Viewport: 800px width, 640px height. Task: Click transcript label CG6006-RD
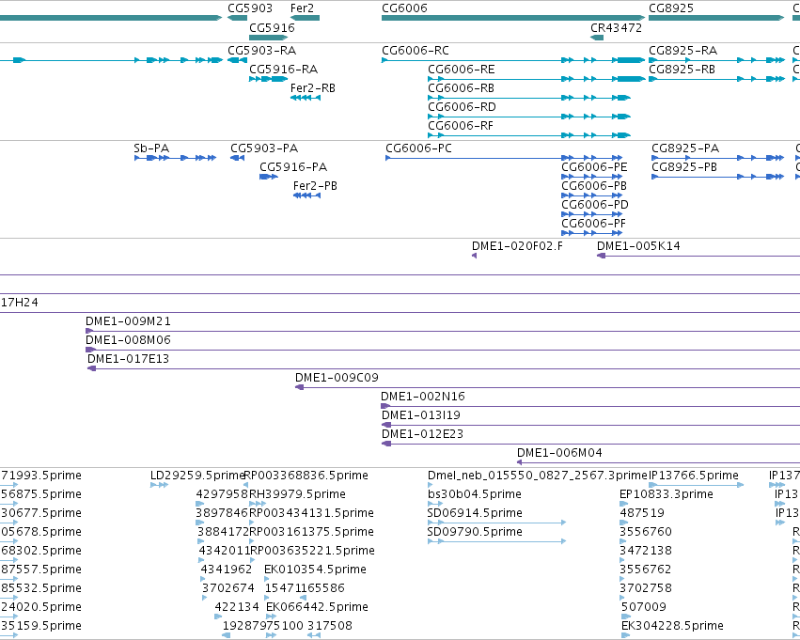coord(462,107)
